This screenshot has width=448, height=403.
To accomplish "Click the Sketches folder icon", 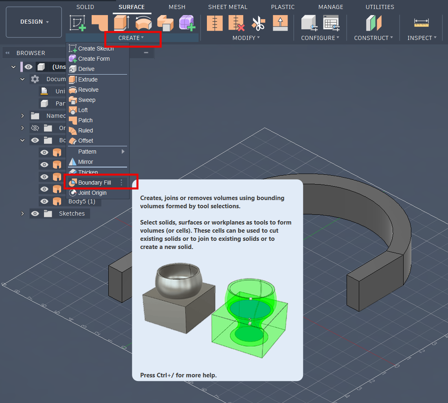I will point(48,214).
